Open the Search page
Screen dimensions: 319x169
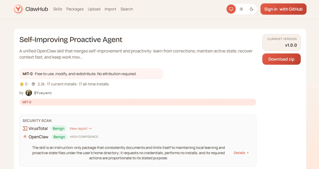(x=126, y=9)
